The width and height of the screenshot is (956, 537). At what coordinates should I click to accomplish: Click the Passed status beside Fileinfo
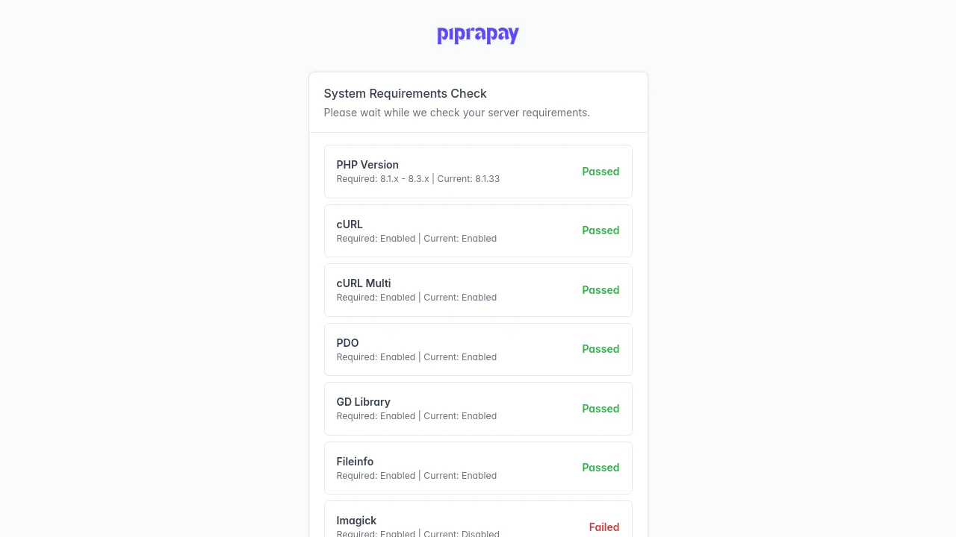(x=600, y=468)
